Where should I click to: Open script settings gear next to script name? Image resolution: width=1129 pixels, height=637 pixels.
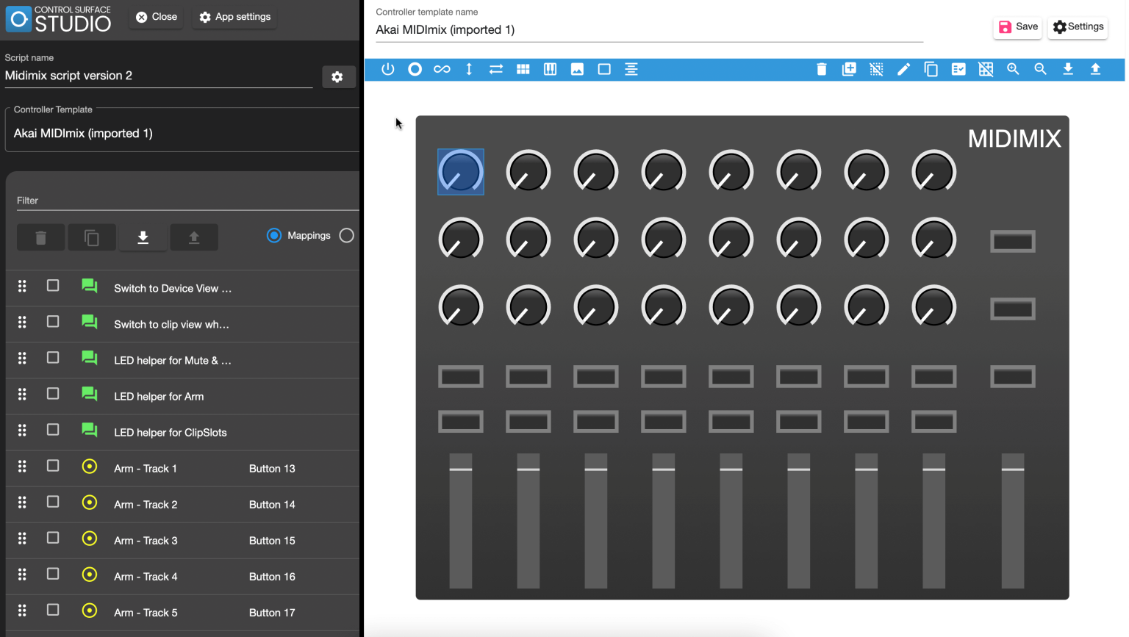coord(337,76)
